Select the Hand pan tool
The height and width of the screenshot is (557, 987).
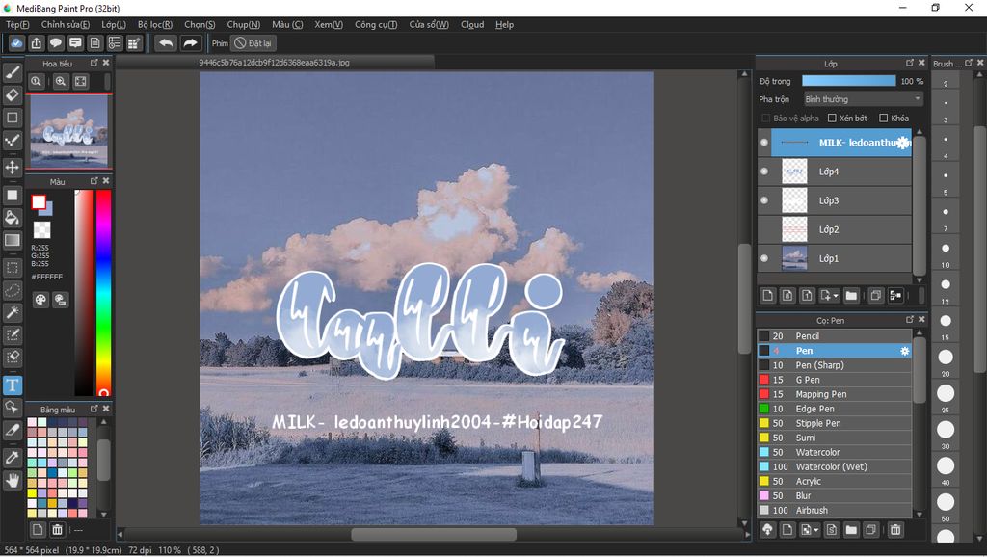12,481
